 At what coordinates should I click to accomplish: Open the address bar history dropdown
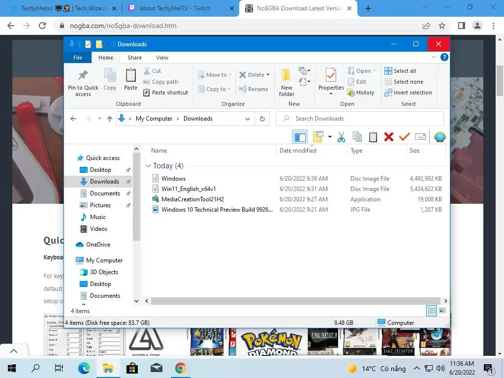click(248, 119)
